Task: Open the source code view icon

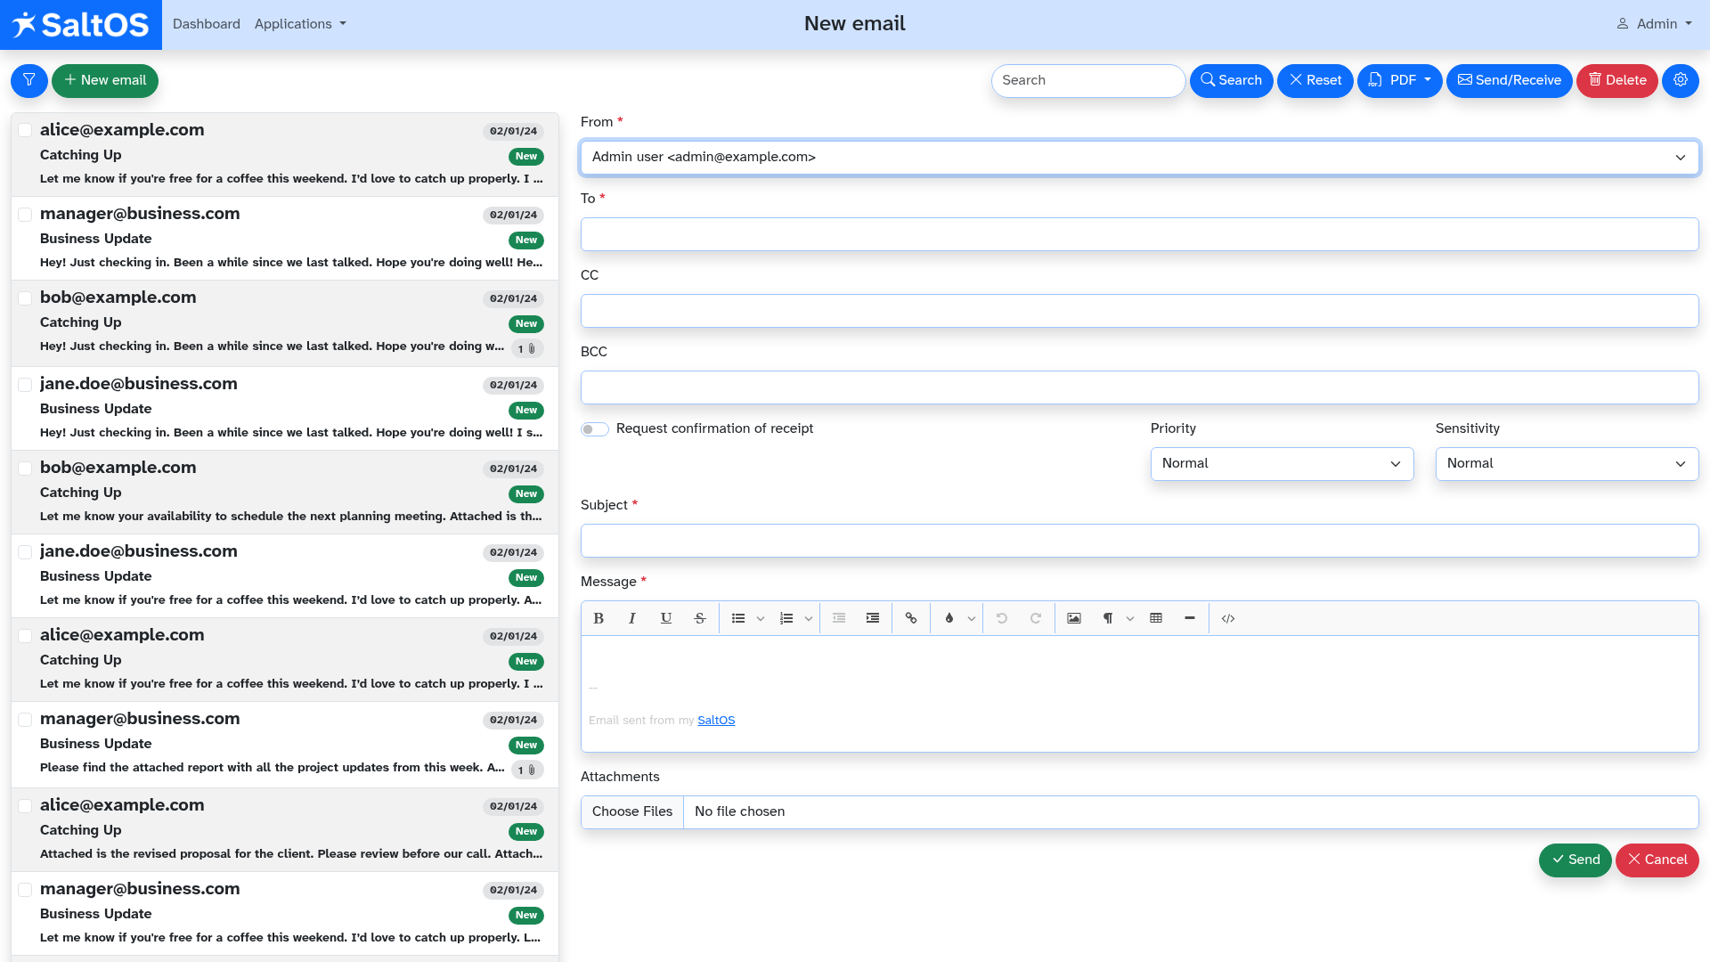Action: point(1228,618)
